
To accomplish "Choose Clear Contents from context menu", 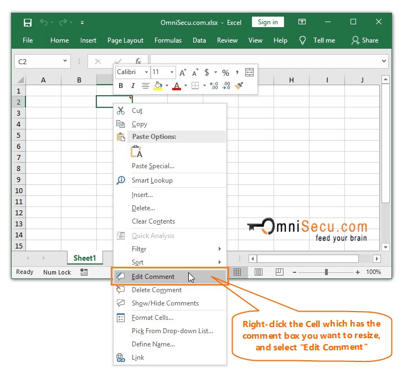I will point(170,221).
